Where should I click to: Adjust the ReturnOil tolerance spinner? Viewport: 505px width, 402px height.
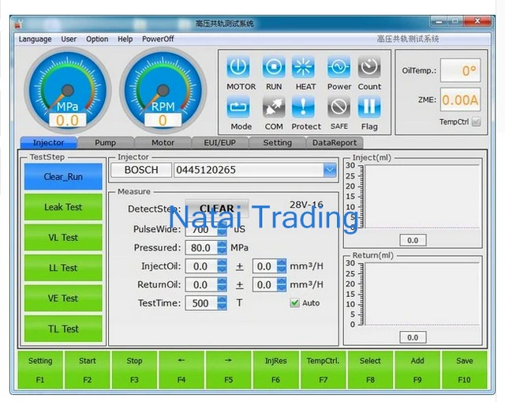point(282,284)
